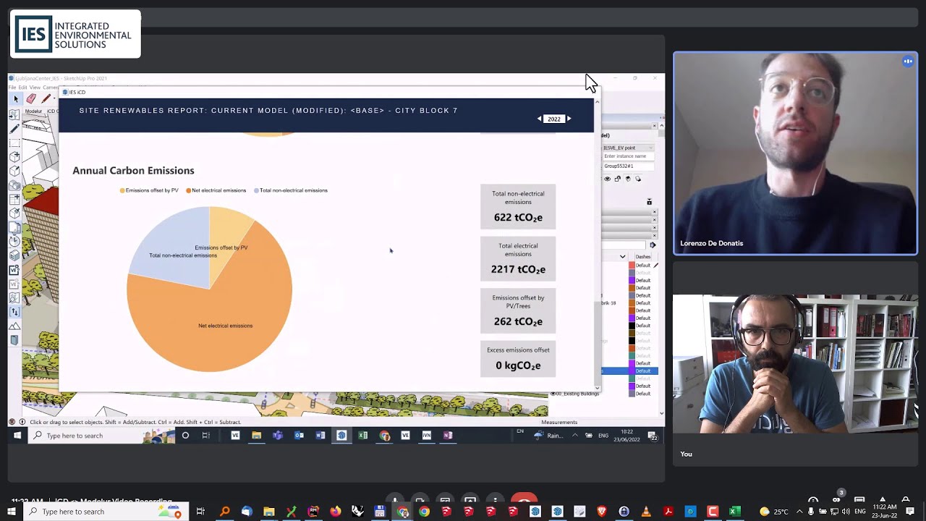Expand the hidden tray icons arrow on the recorded taskbar
Image resolution: width=926 pixels, height=521 pixels.
coord(574,436)
